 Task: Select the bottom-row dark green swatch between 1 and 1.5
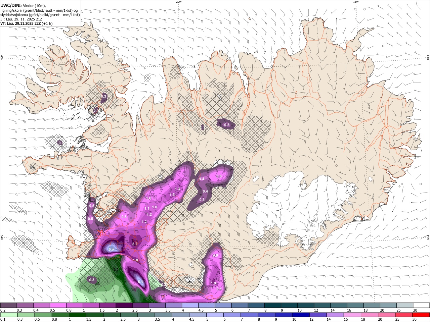click(x=77, y=315)
